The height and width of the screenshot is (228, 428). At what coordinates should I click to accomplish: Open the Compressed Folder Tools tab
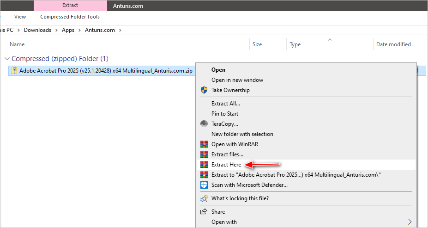tap(70, 17)
